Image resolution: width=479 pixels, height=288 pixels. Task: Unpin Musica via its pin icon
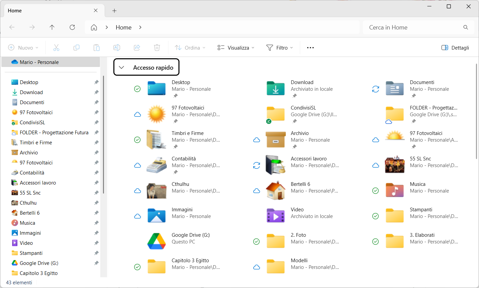(x=96, y=223)
